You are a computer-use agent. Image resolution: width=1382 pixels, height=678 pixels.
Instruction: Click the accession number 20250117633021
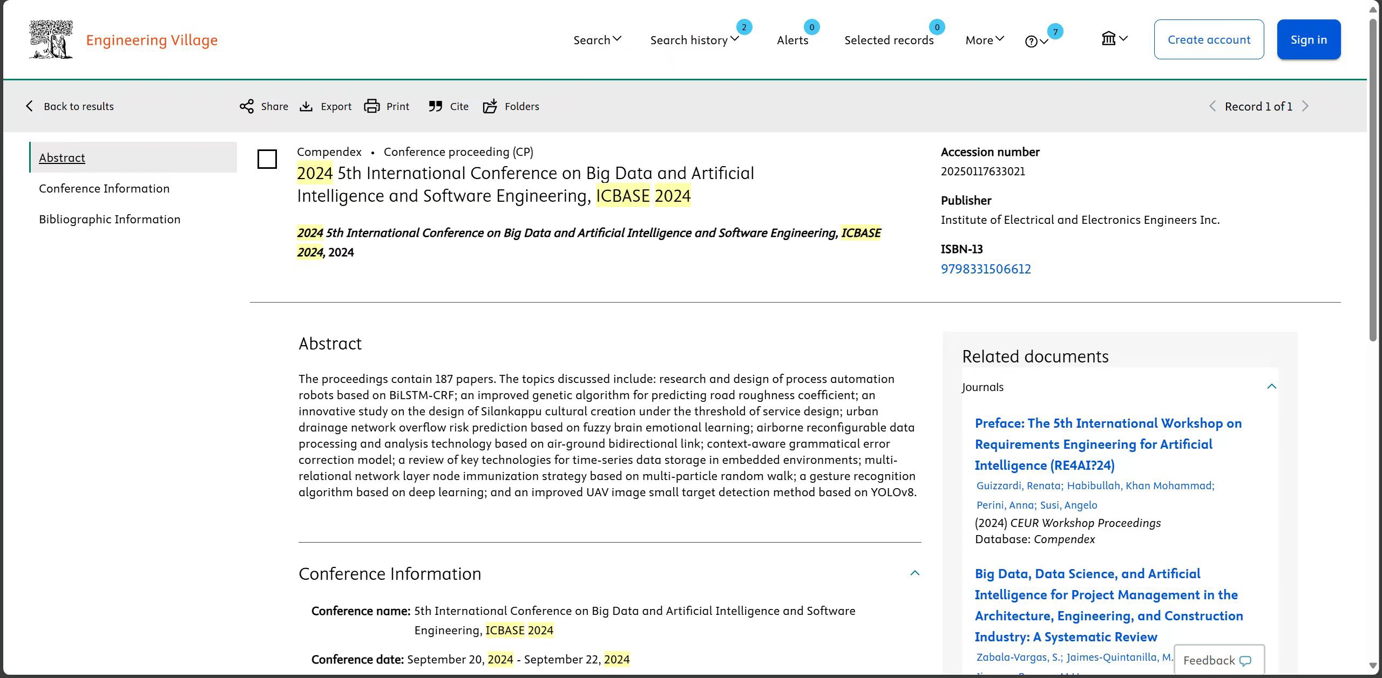983,172
